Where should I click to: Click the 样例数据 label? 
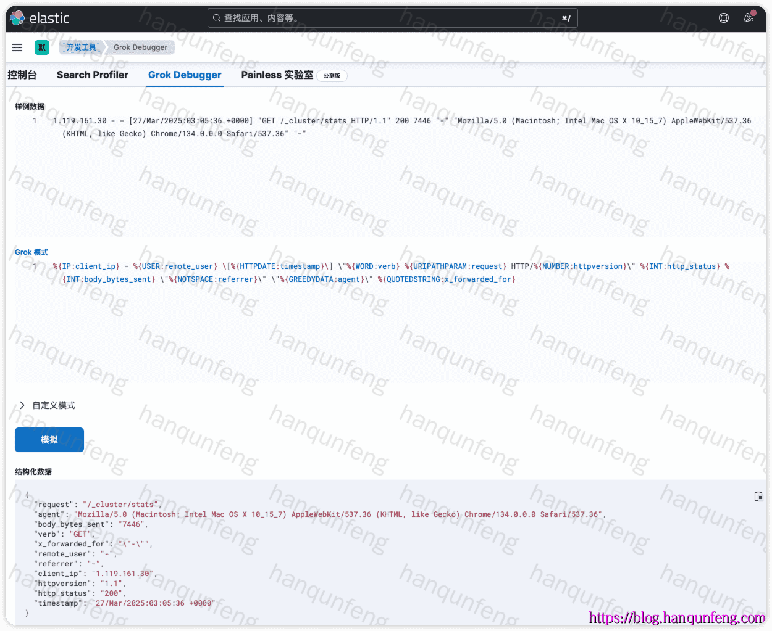coord(30,107)
